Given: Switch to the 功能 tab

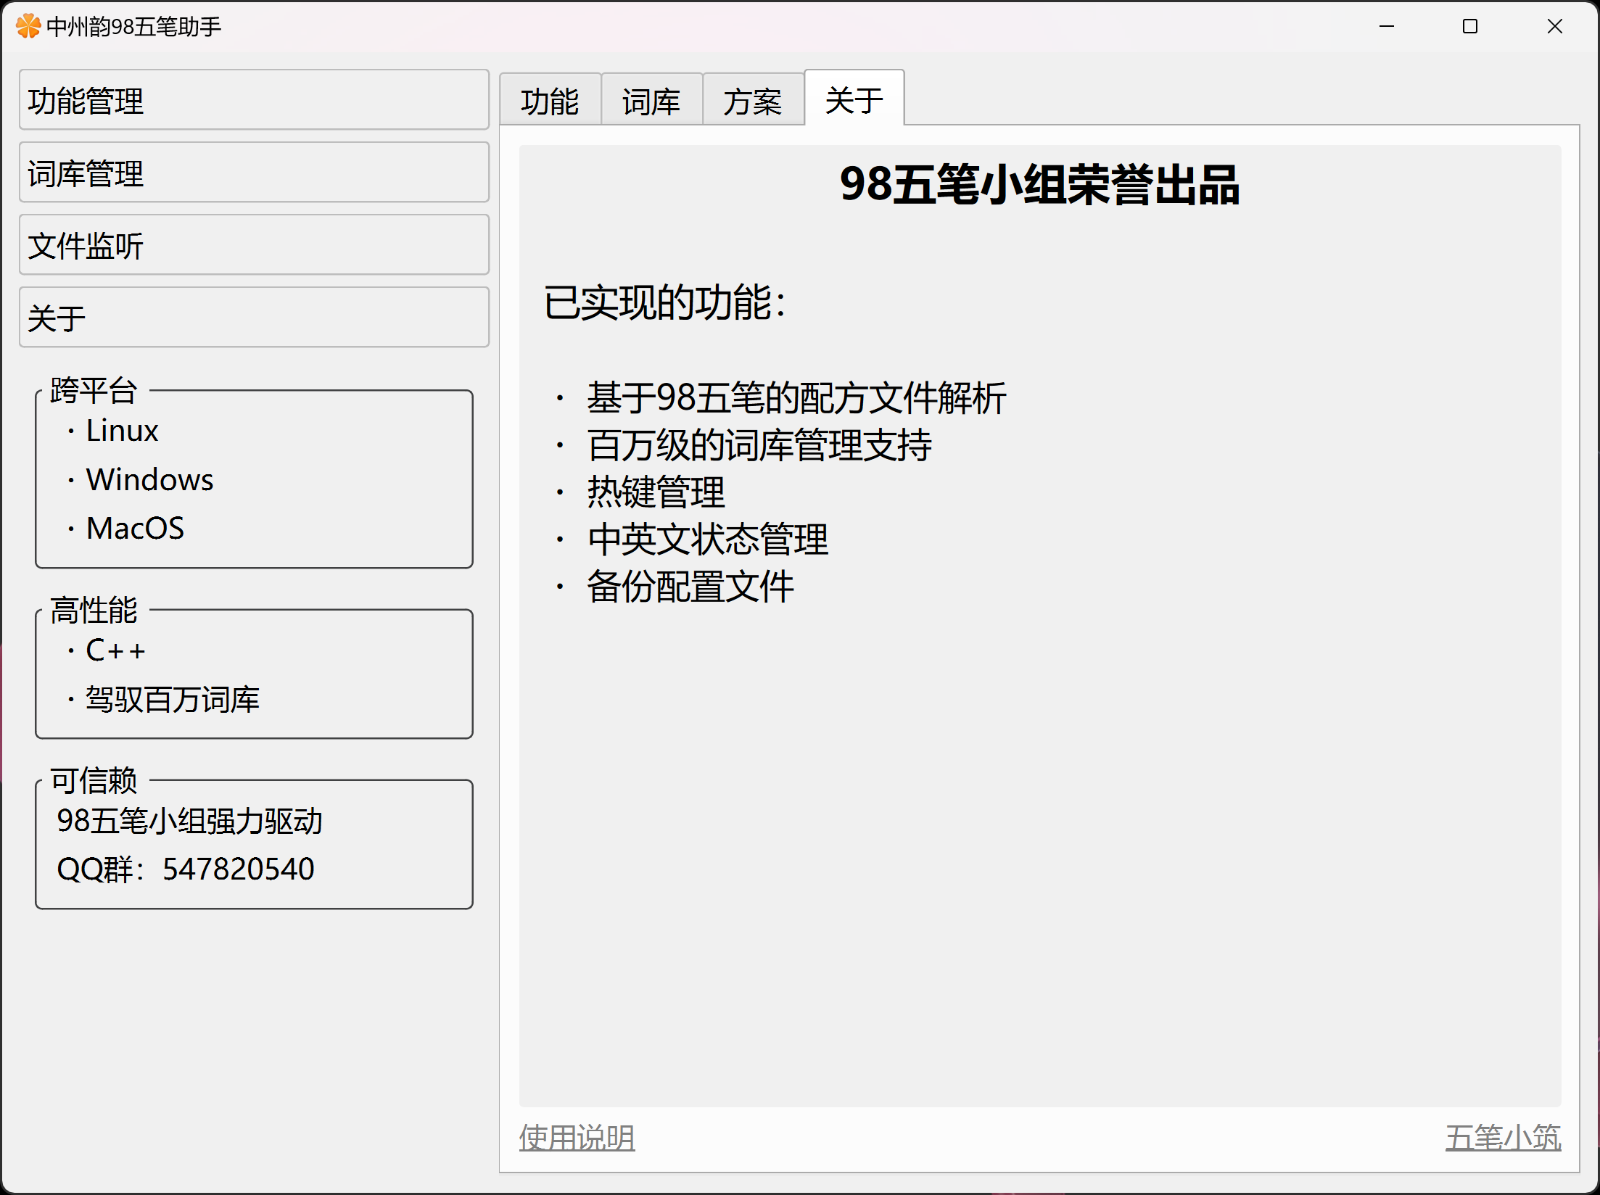Looking at the screenshot, I should pyautogui.click(x=550, y=100).
